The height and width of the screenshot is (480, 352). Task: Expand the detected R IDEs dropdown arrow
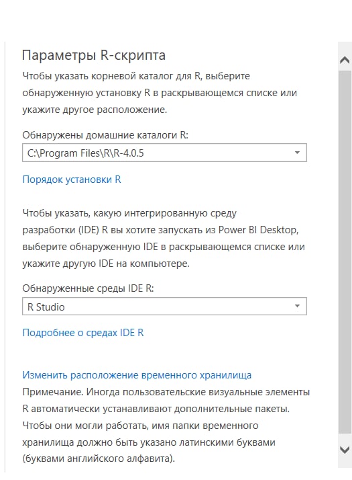(x=297, y=306)
